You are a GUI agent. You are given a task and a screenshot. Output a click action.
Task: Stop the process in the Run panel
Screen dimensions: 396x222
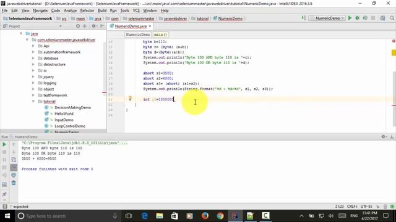pos(4,152)
